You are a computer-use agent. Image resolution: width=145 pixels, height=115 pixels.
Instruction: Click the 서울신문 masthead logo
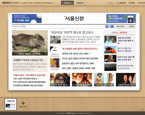pyautogui.click(x=74, y=18)
